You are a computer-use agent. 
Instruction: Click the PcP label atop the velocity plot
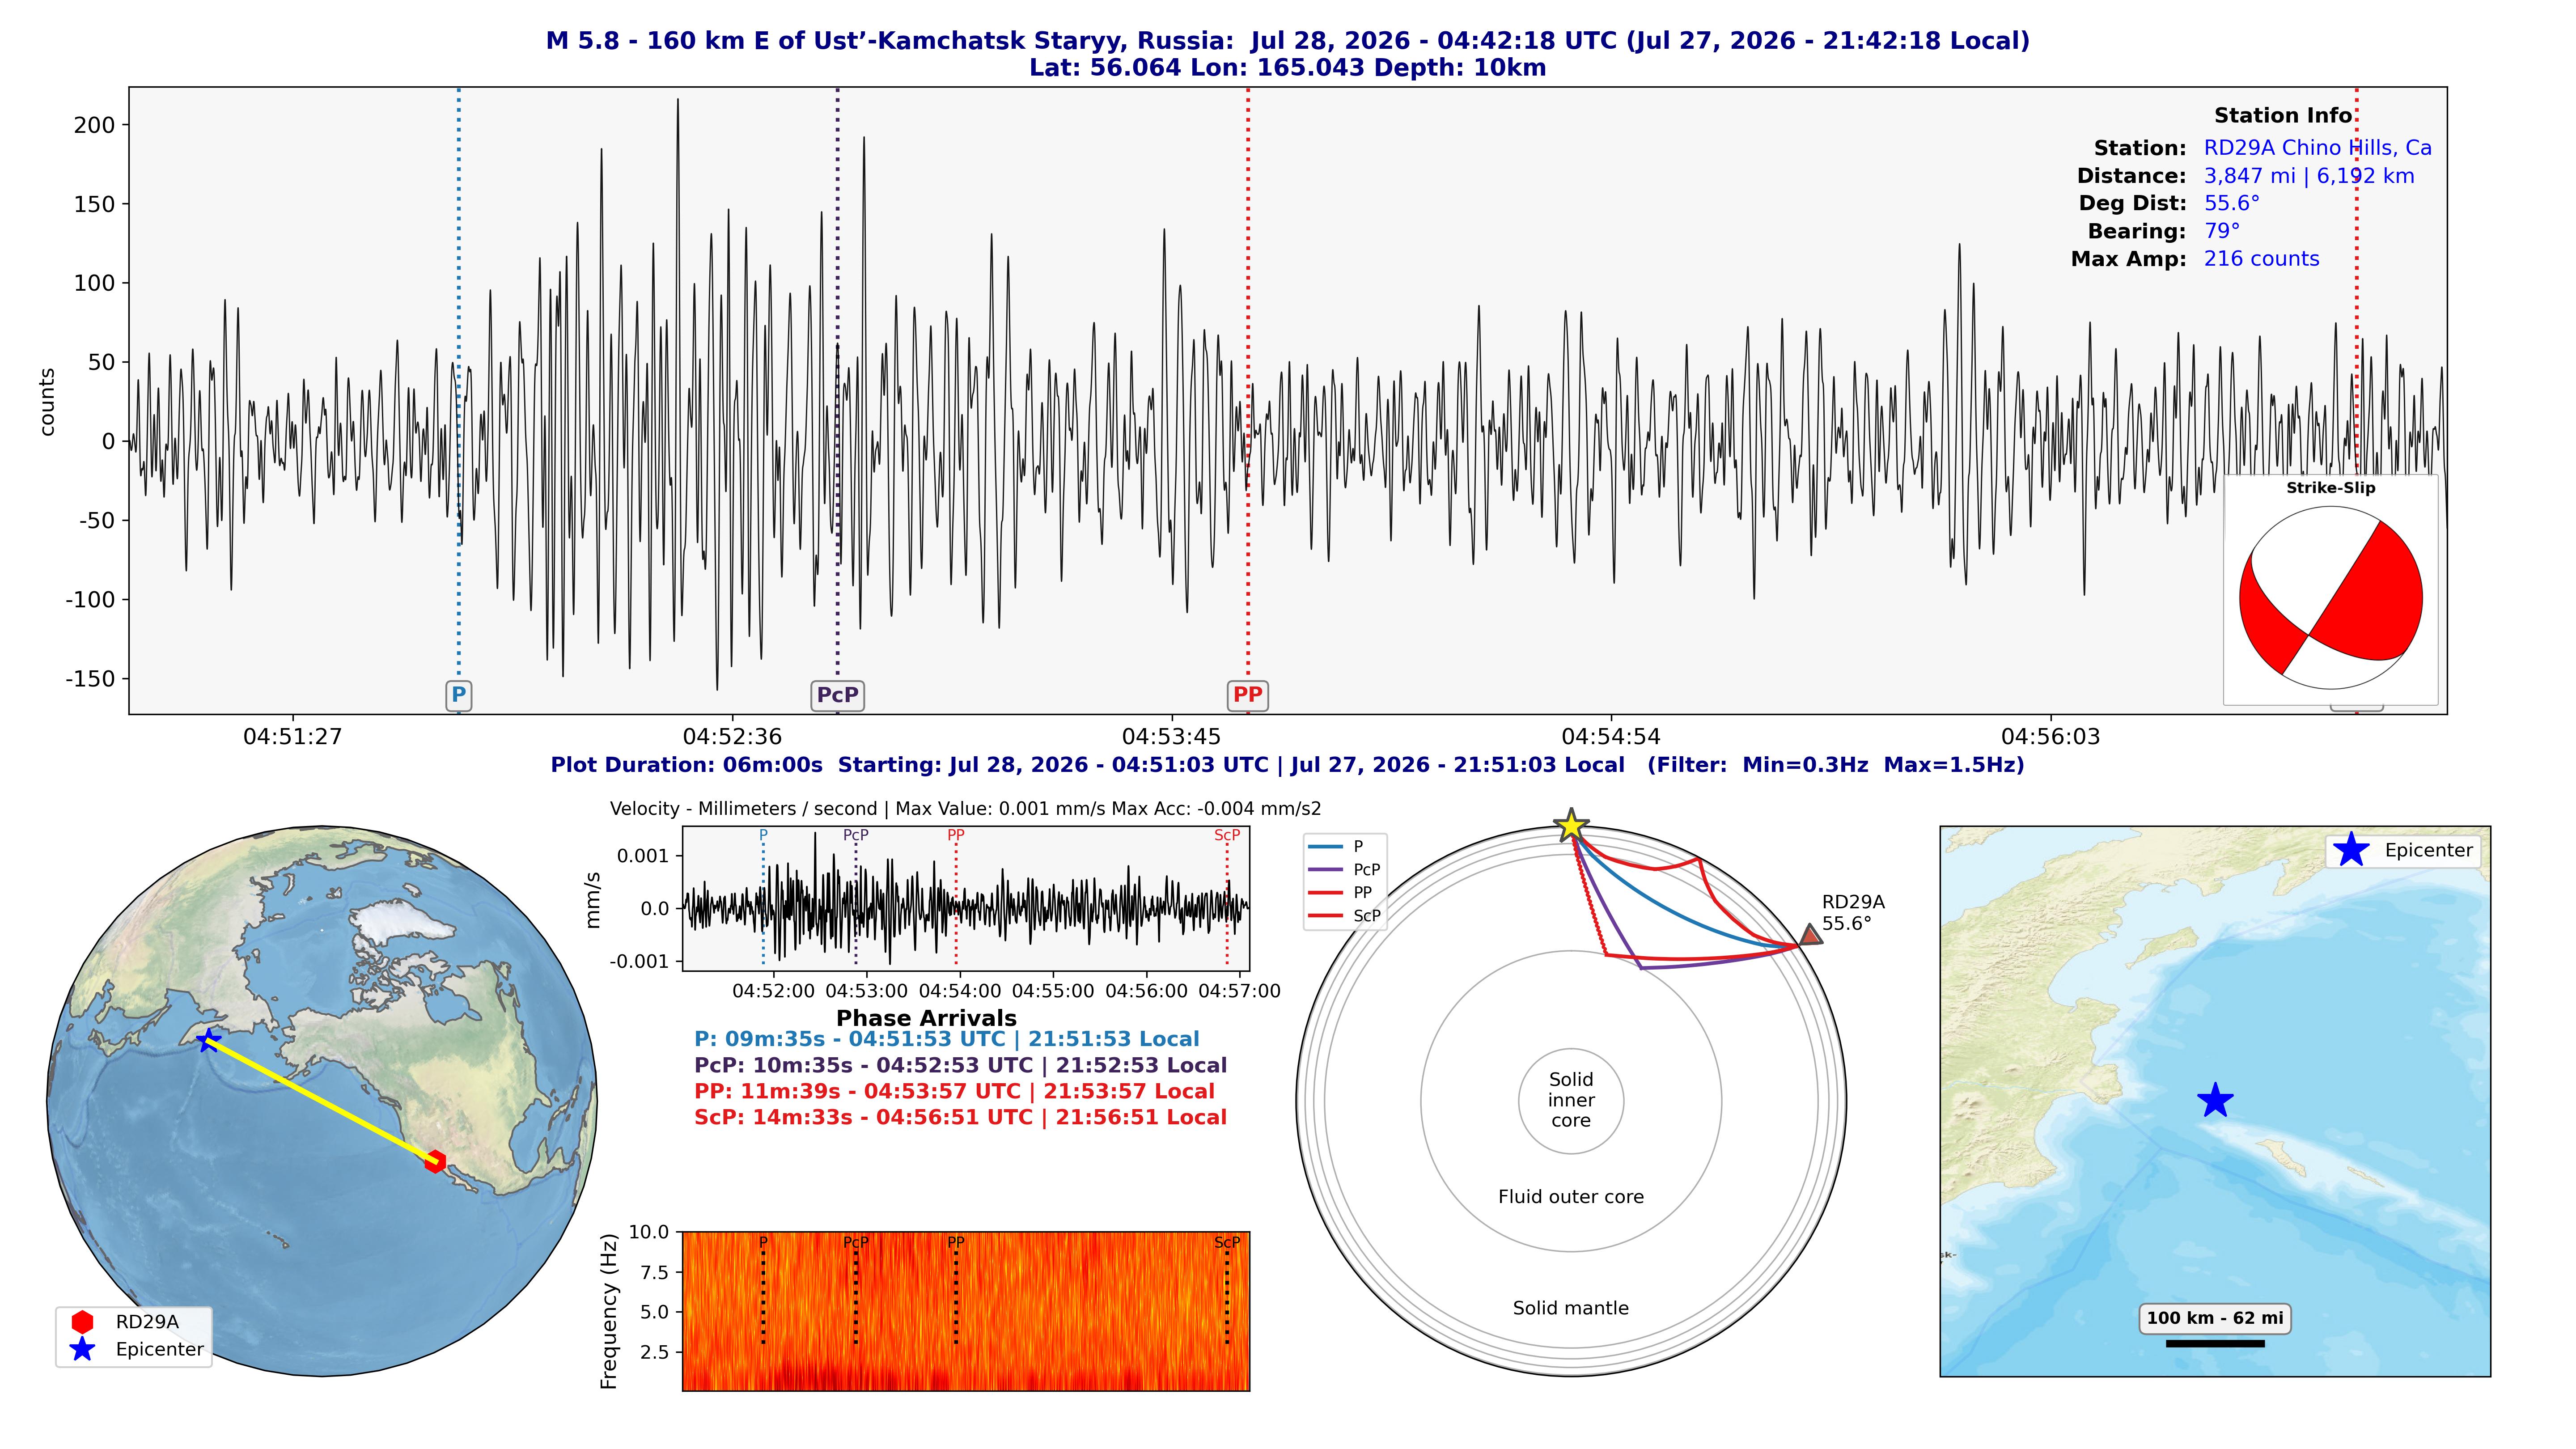[856, 835]
